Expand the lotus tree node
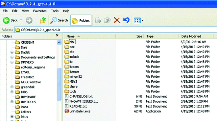Image resolution: width=217 pixels, height=121 pixels. pyautogui.click(x=12, y=117)
